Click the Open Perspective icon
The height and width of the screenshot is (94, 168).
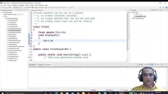point(164,8)
